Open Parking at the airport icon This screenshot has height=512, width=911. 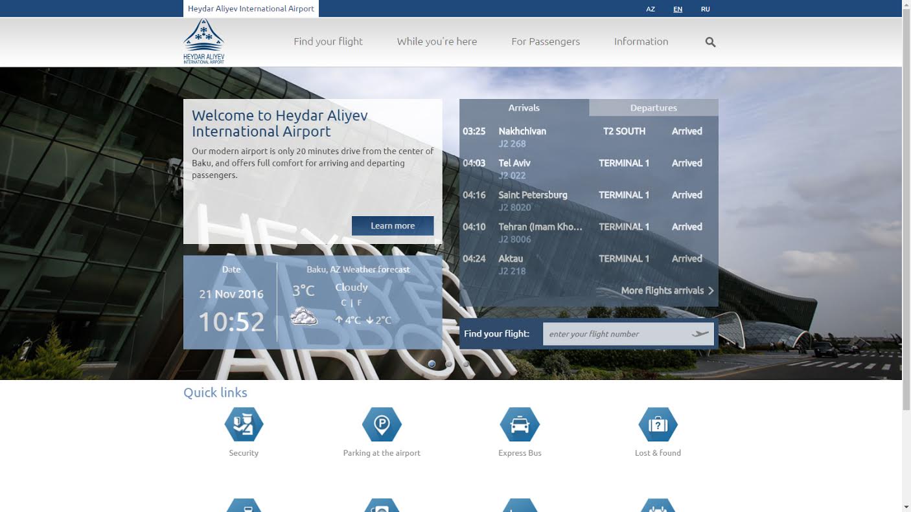click(x=382, y=425)
